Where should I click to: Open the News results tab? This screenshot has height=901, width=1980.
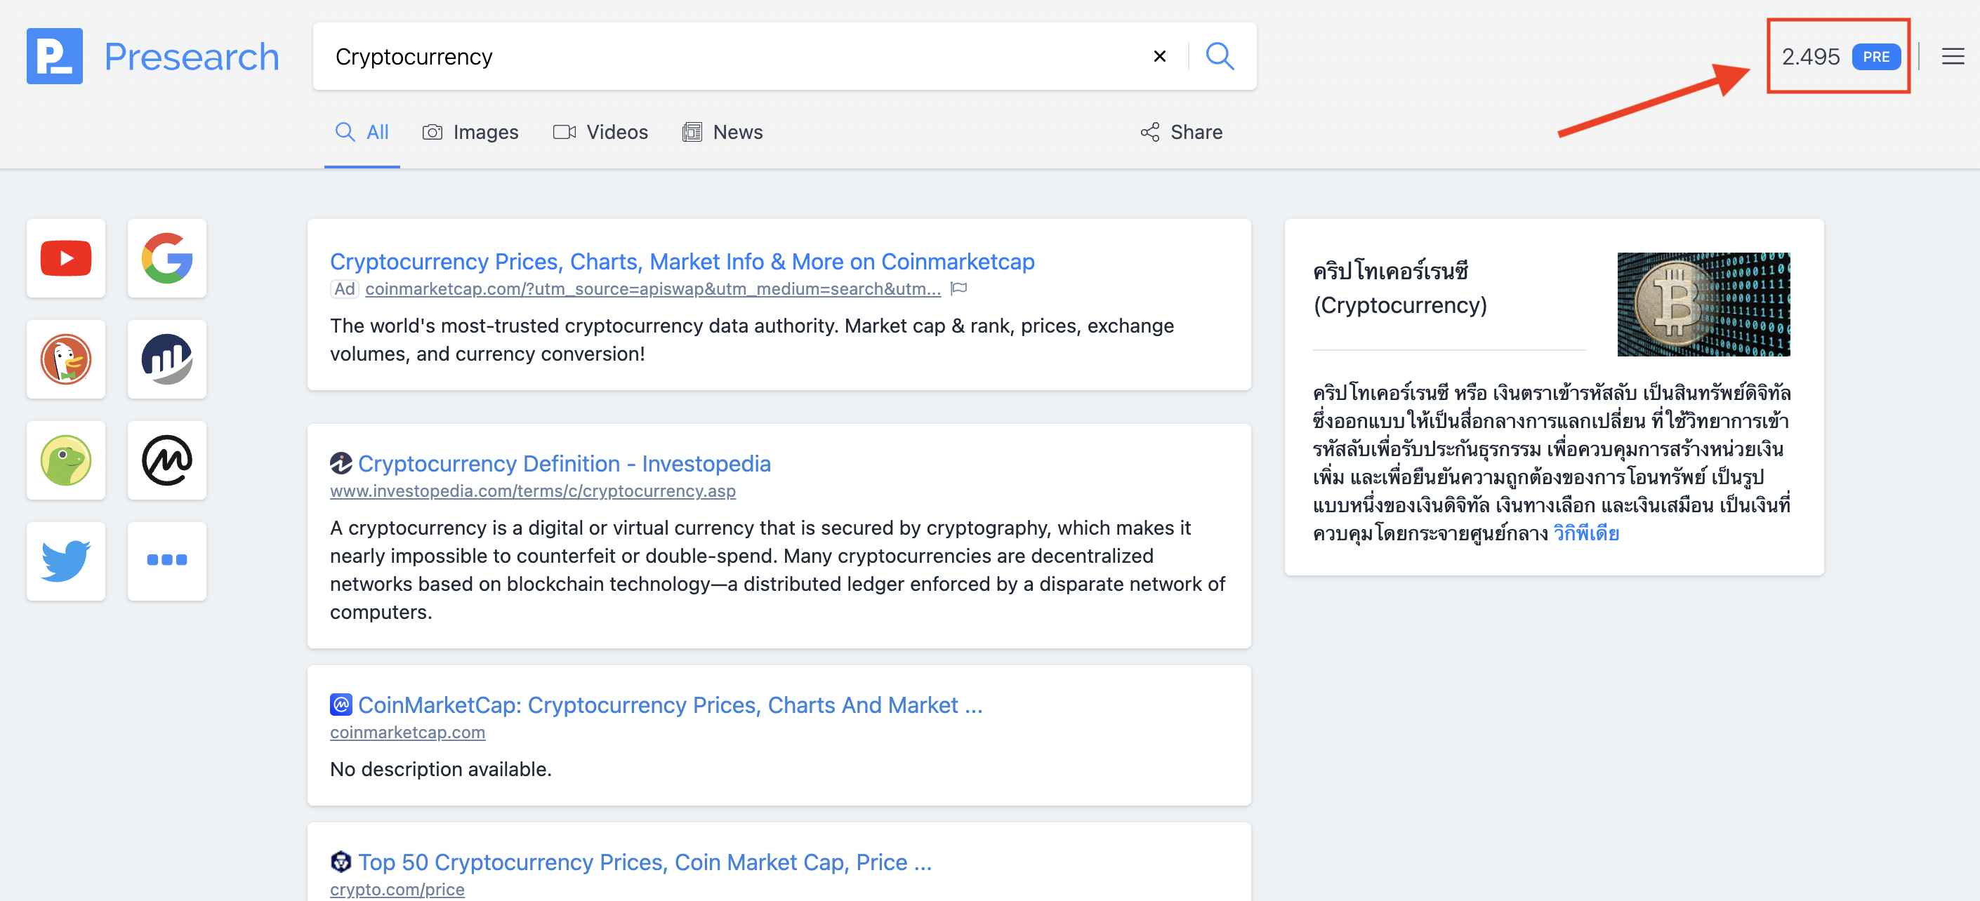(722, 131)
